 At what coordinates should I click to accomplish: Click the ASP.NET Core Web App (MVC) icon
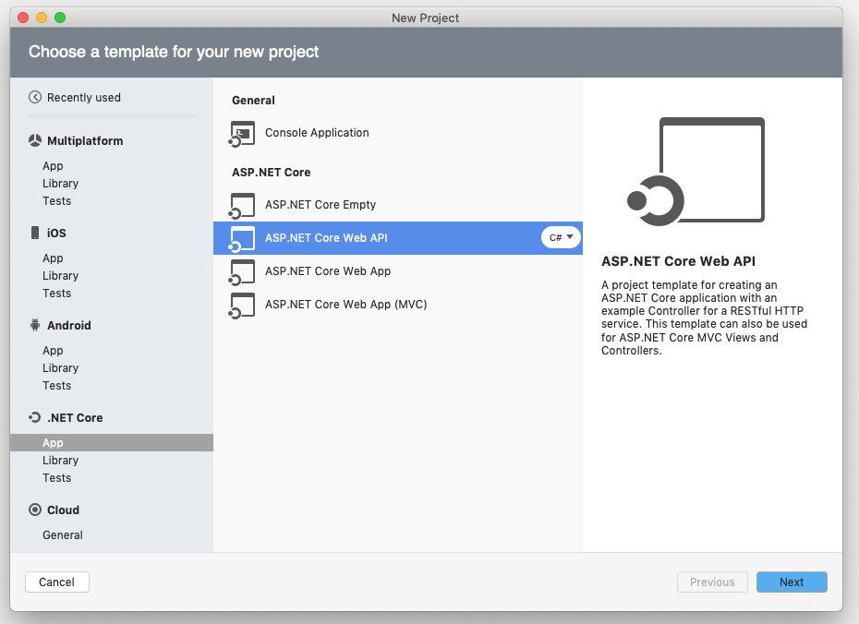tap(242, 306)
